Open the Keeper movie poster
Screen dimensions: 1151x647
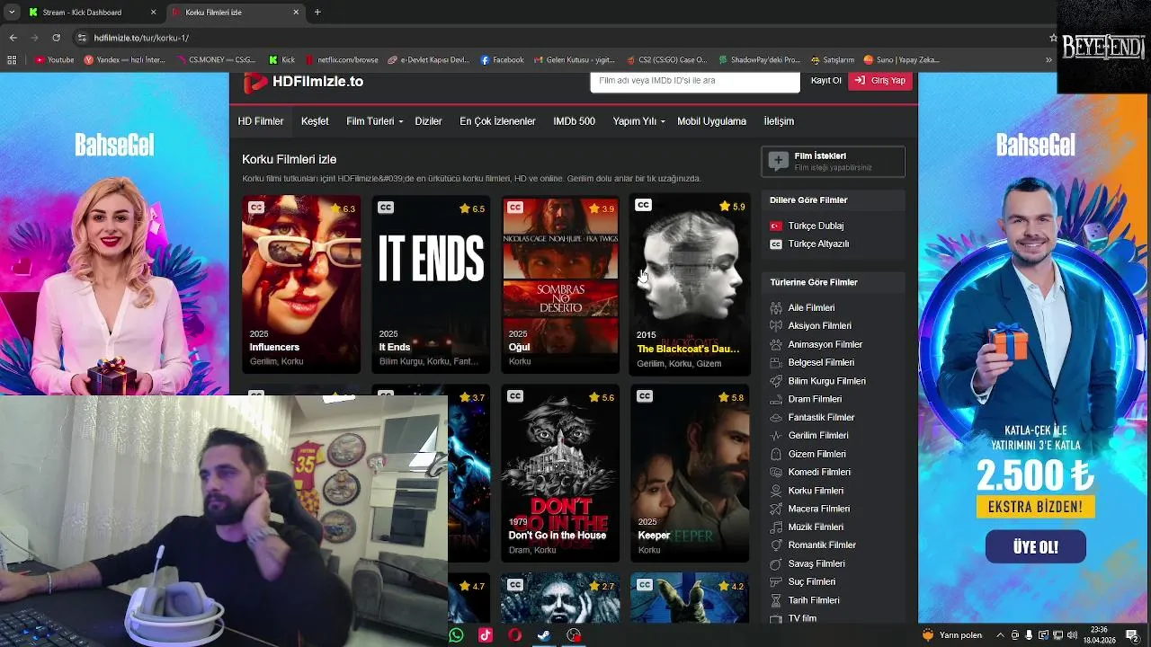click(690, 474)
